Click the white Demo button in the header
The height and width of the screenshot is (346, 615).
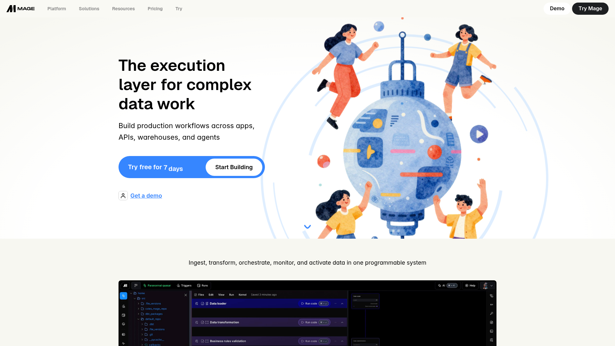[557, 9]
